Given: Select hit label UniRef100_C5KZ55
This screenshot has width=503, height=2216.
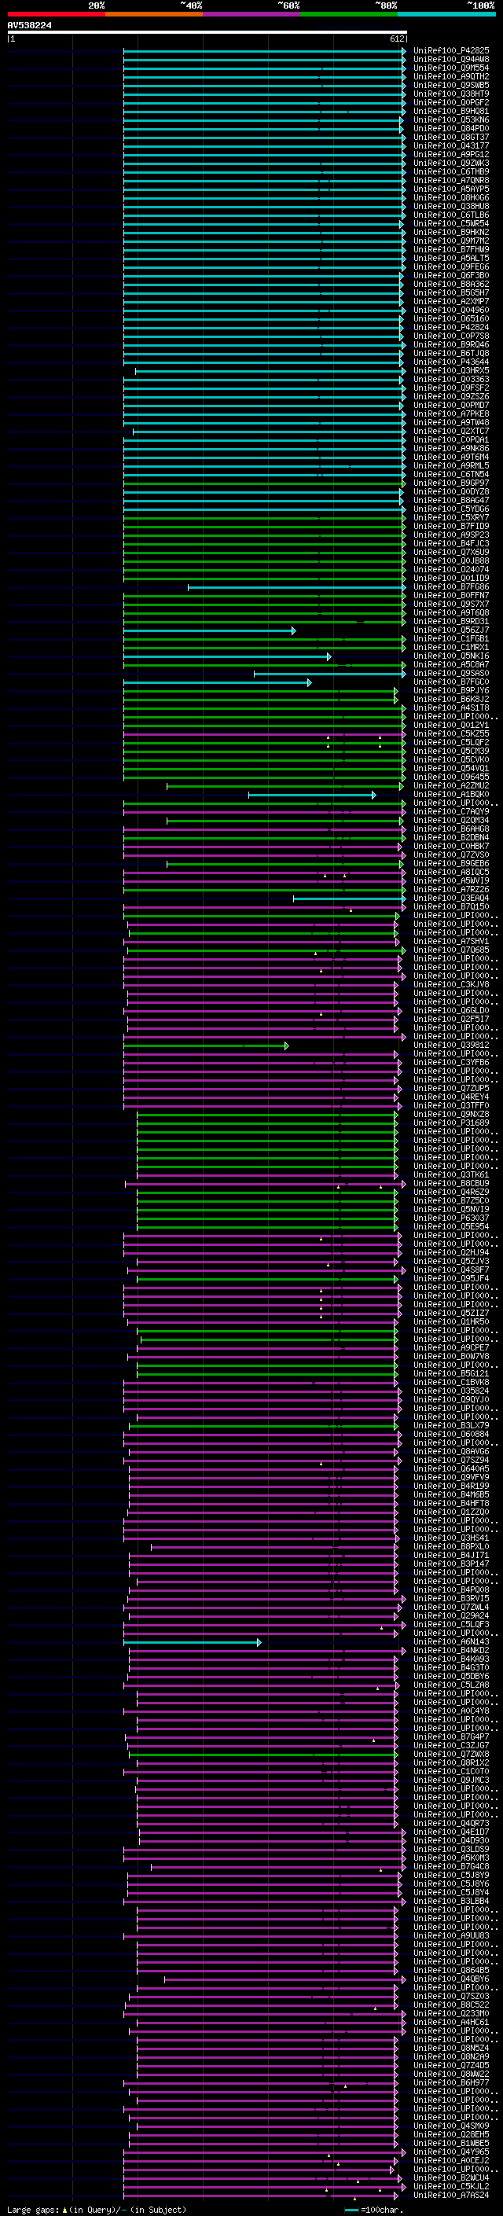Looking at the screenshot, I should (x=451, y=733).
